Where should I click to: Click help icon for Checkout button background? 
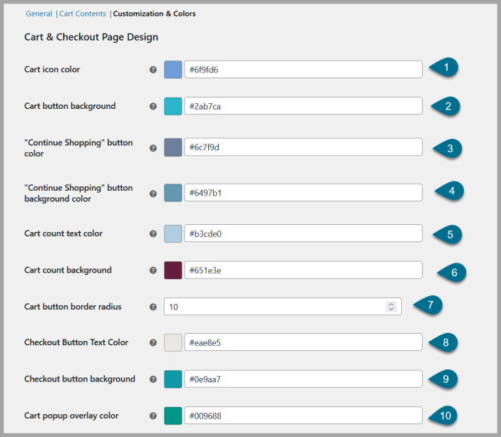(153, 379)
